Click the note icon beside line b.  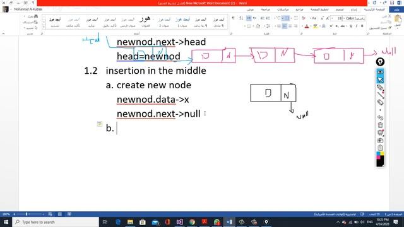coord(100,124)
